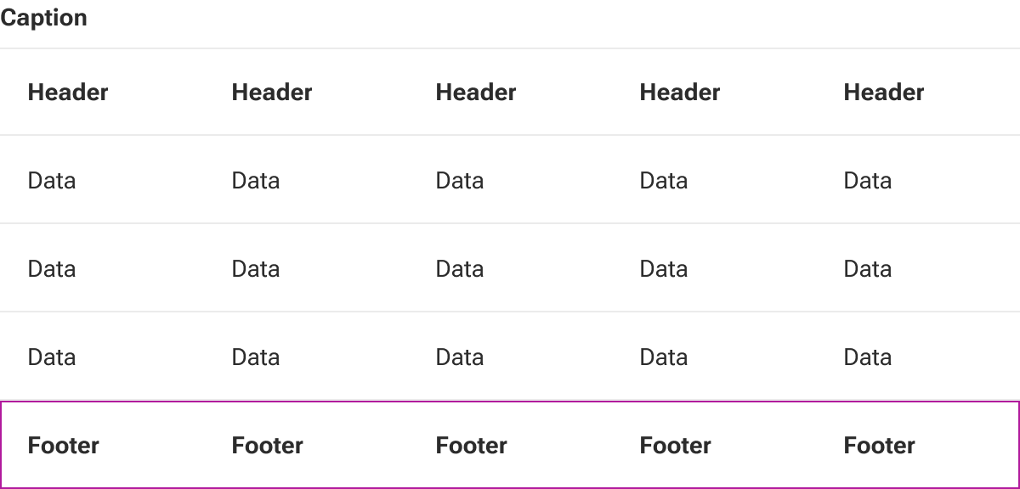Click the third column Footer cell
1020x489 pixels.
[510, 445]
